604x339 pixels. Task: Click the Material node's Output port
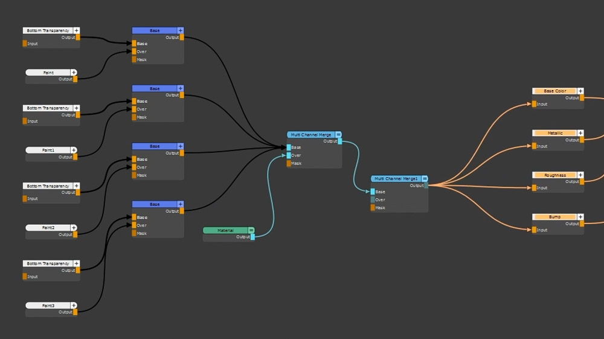point(252,237)
